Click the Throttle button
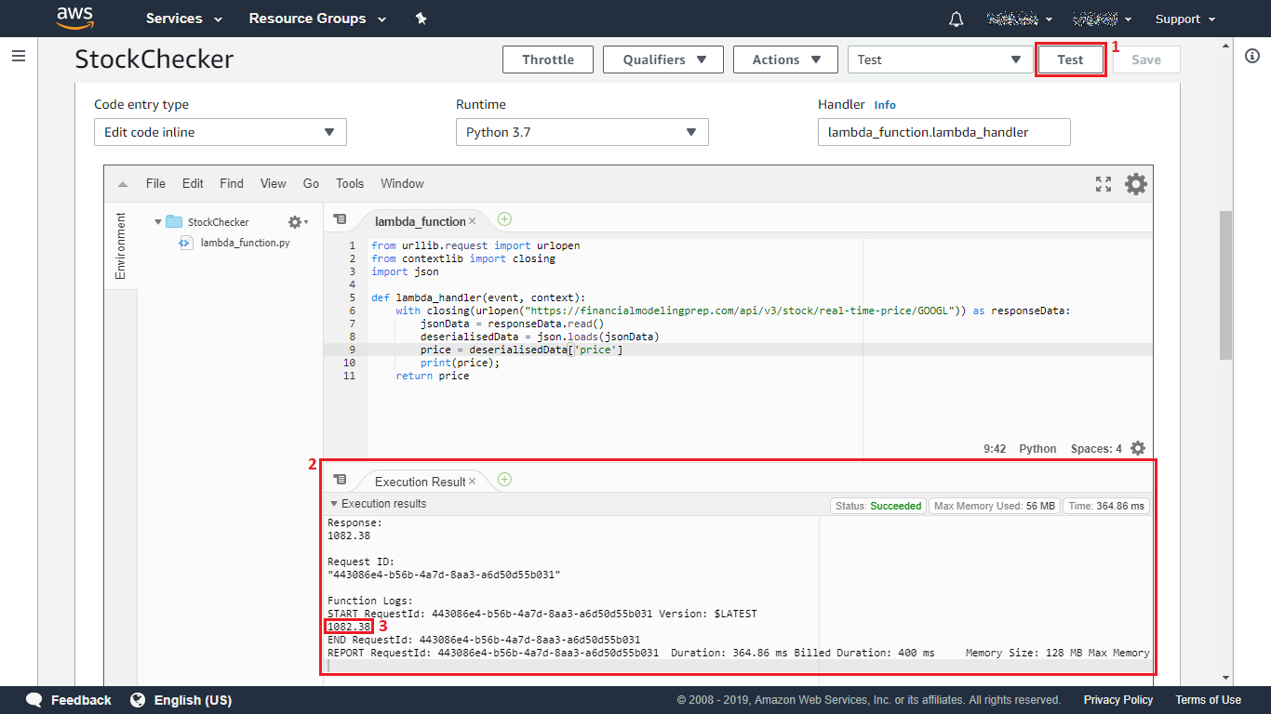This screenshot has height=714, width=1271. click(548, 59)
